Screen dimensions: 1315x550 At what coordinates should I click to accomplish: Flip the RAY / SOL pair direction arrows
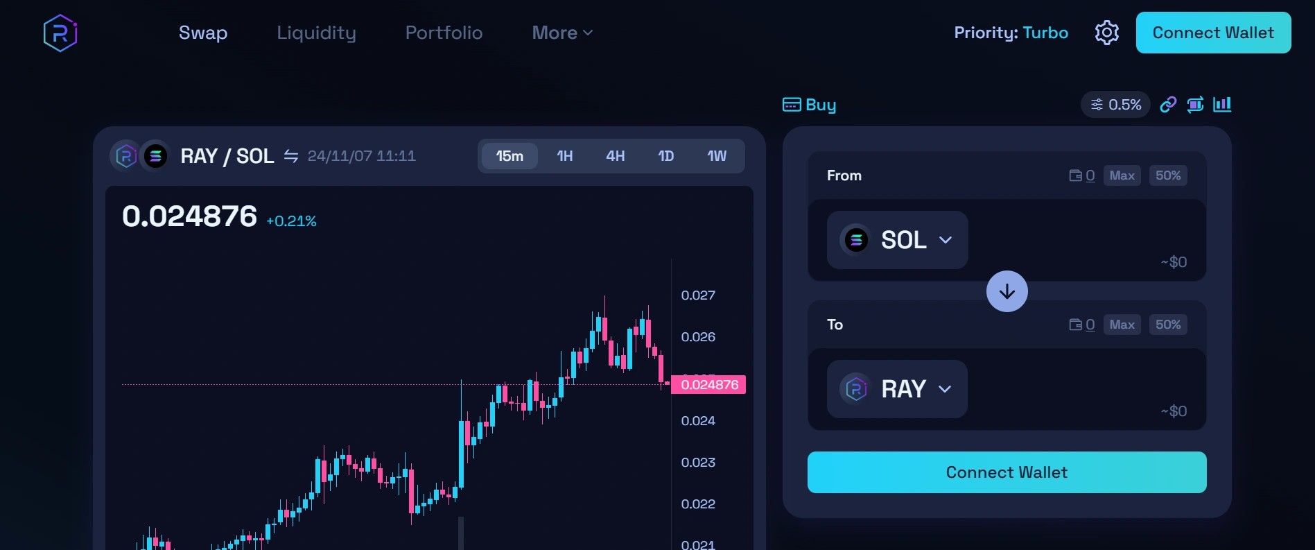click(291, 156)
